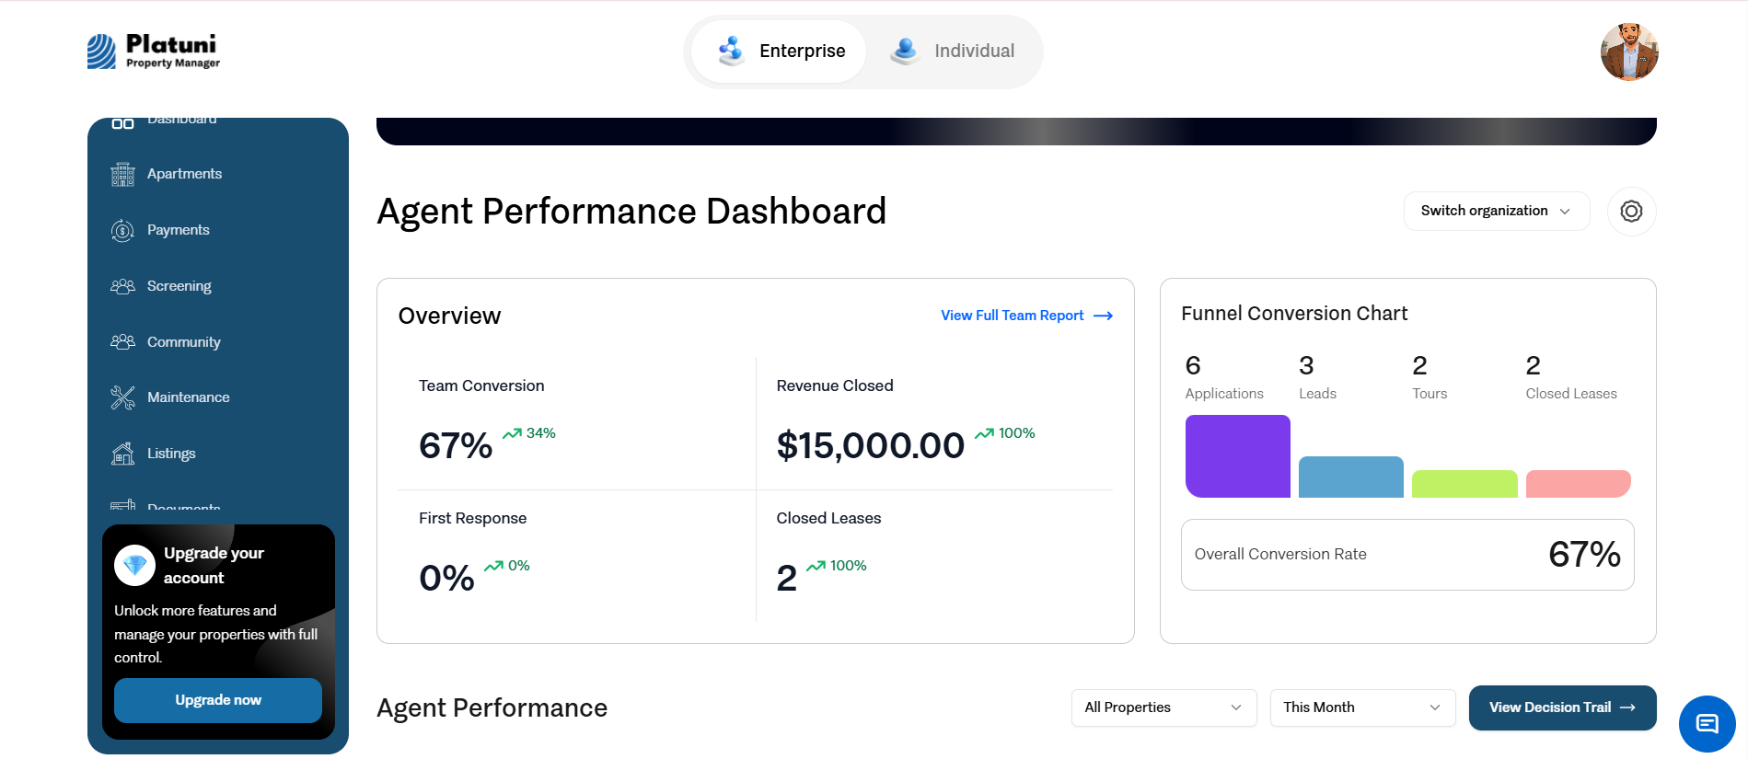The image size is (1748, 759).
Task: Open the All Properties dropdown
Action: [x=1163, y=707]
